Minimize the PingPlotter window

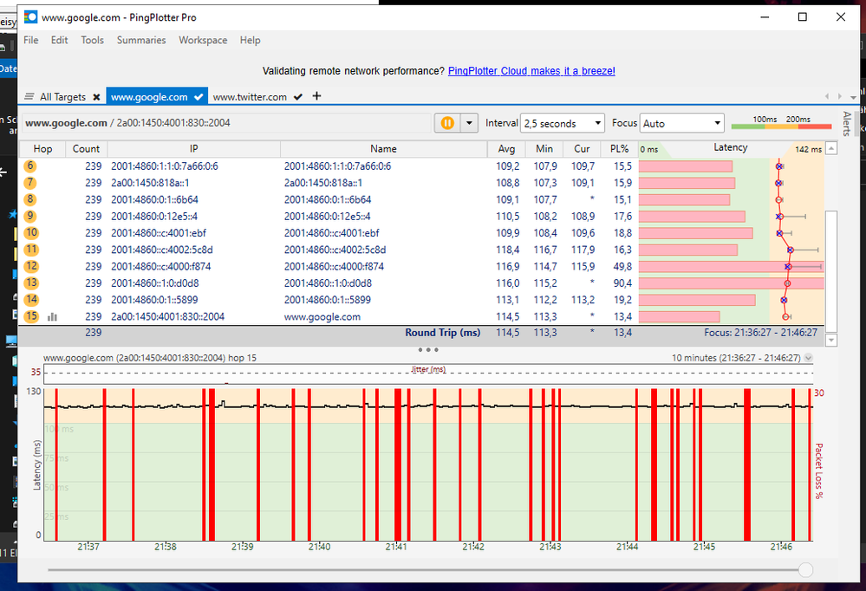[x=765, y=17]
